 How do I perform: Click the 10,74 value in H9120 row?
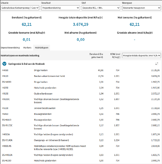click(101, 76)
